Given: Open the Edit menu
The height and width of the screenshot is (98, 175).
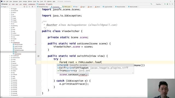Looking at the screenshot, I should point(7,1).
